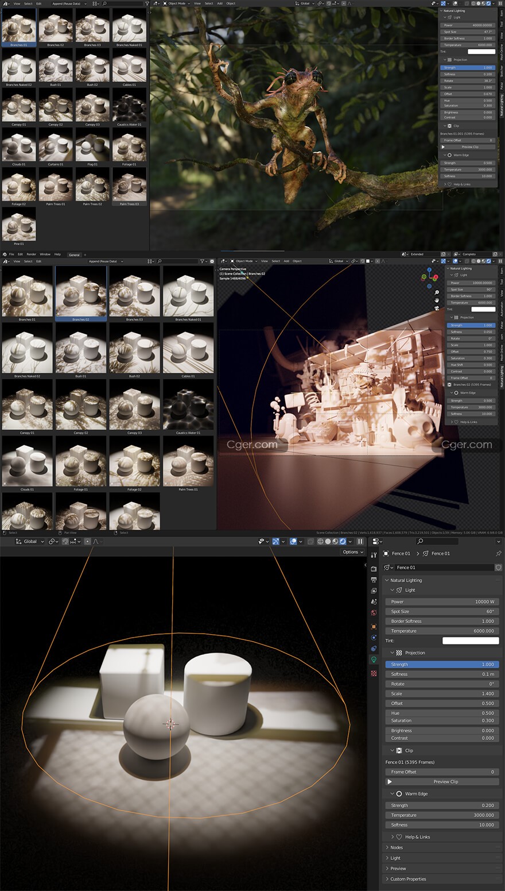Toggle proportional editing dot button

(87, 541)
